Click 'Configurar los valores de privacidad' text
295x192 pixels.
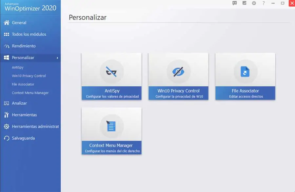click(x=112, y=96)
